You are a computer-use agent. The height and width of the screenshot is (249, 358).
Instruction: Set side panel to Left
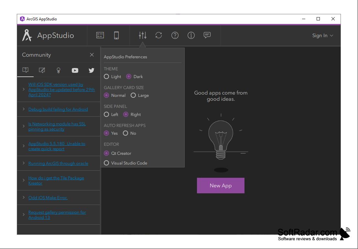(x=111, y=114)
